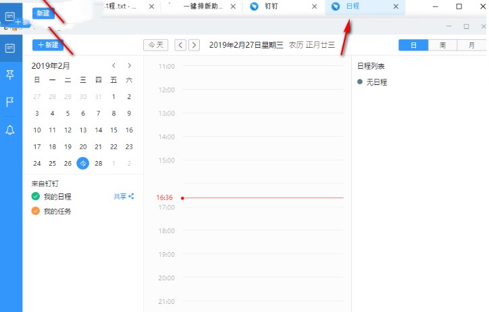This screenshot has height=312, width=489.
Task: Close the 钉钉 tab
Action: click(x=315, y=7)
